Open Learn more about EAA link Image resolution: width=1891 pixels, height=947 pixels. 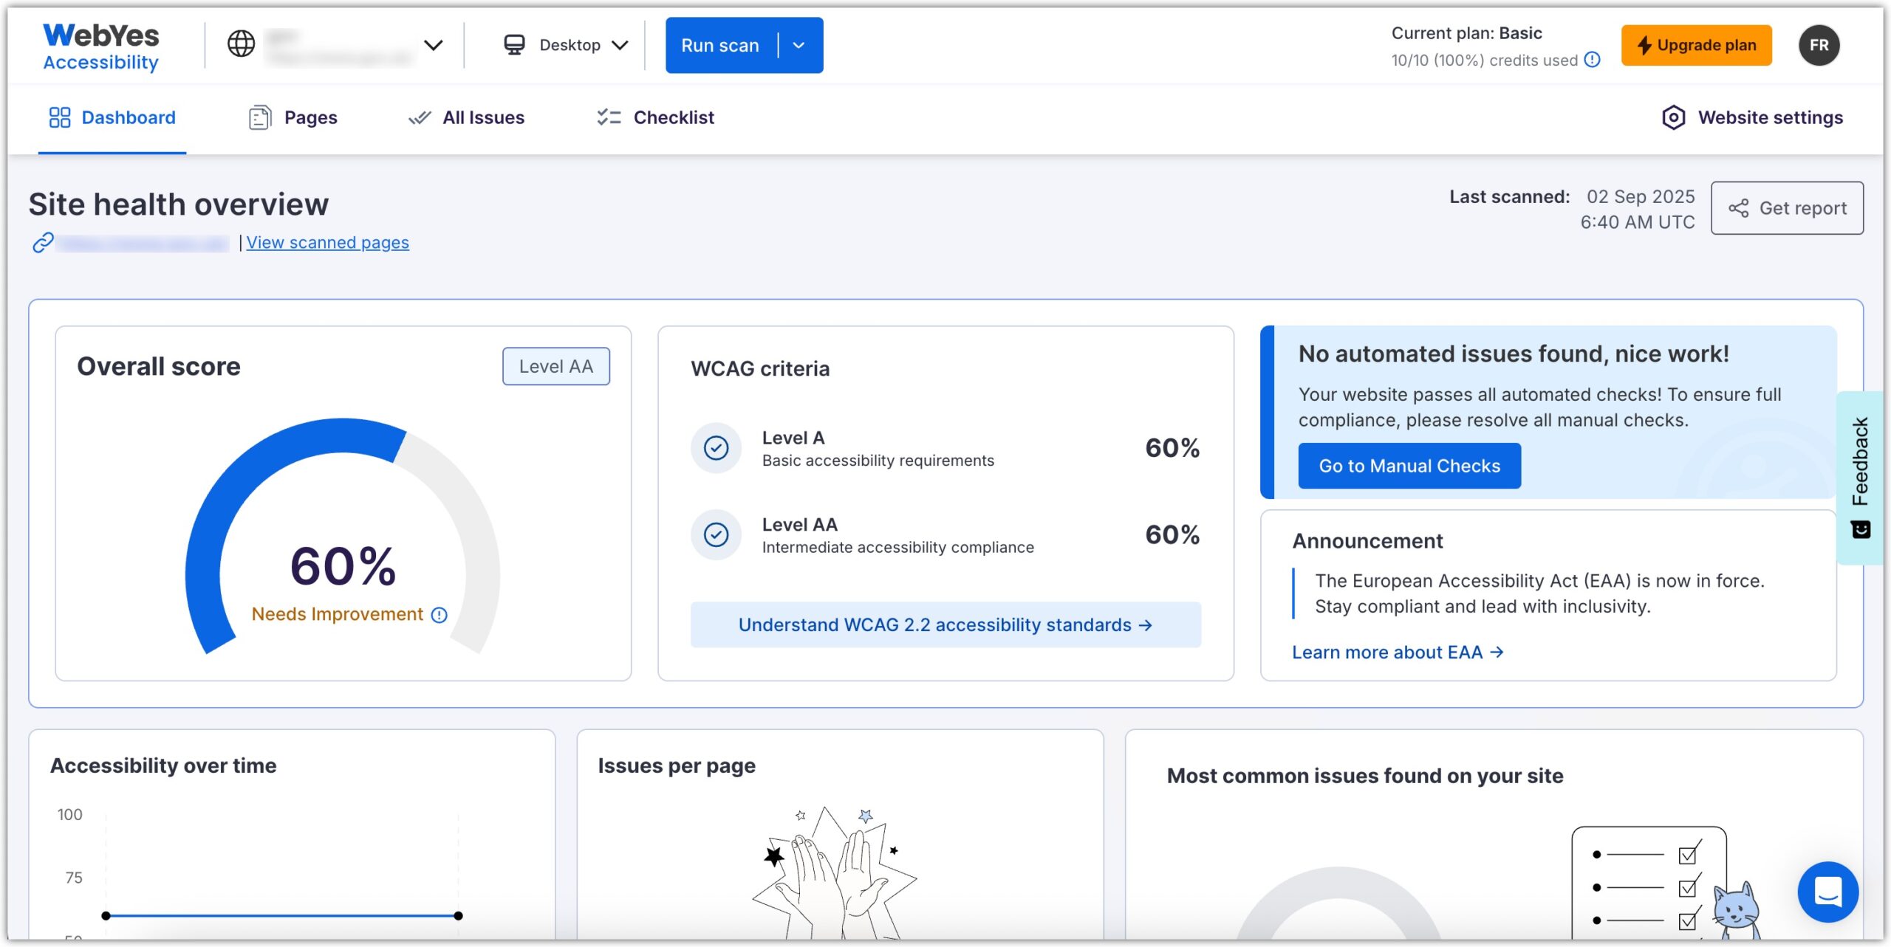1398,652
